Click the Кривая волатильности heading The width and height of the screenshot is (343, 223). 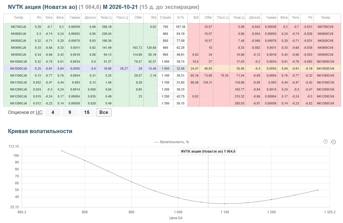(x=40, y=131)
